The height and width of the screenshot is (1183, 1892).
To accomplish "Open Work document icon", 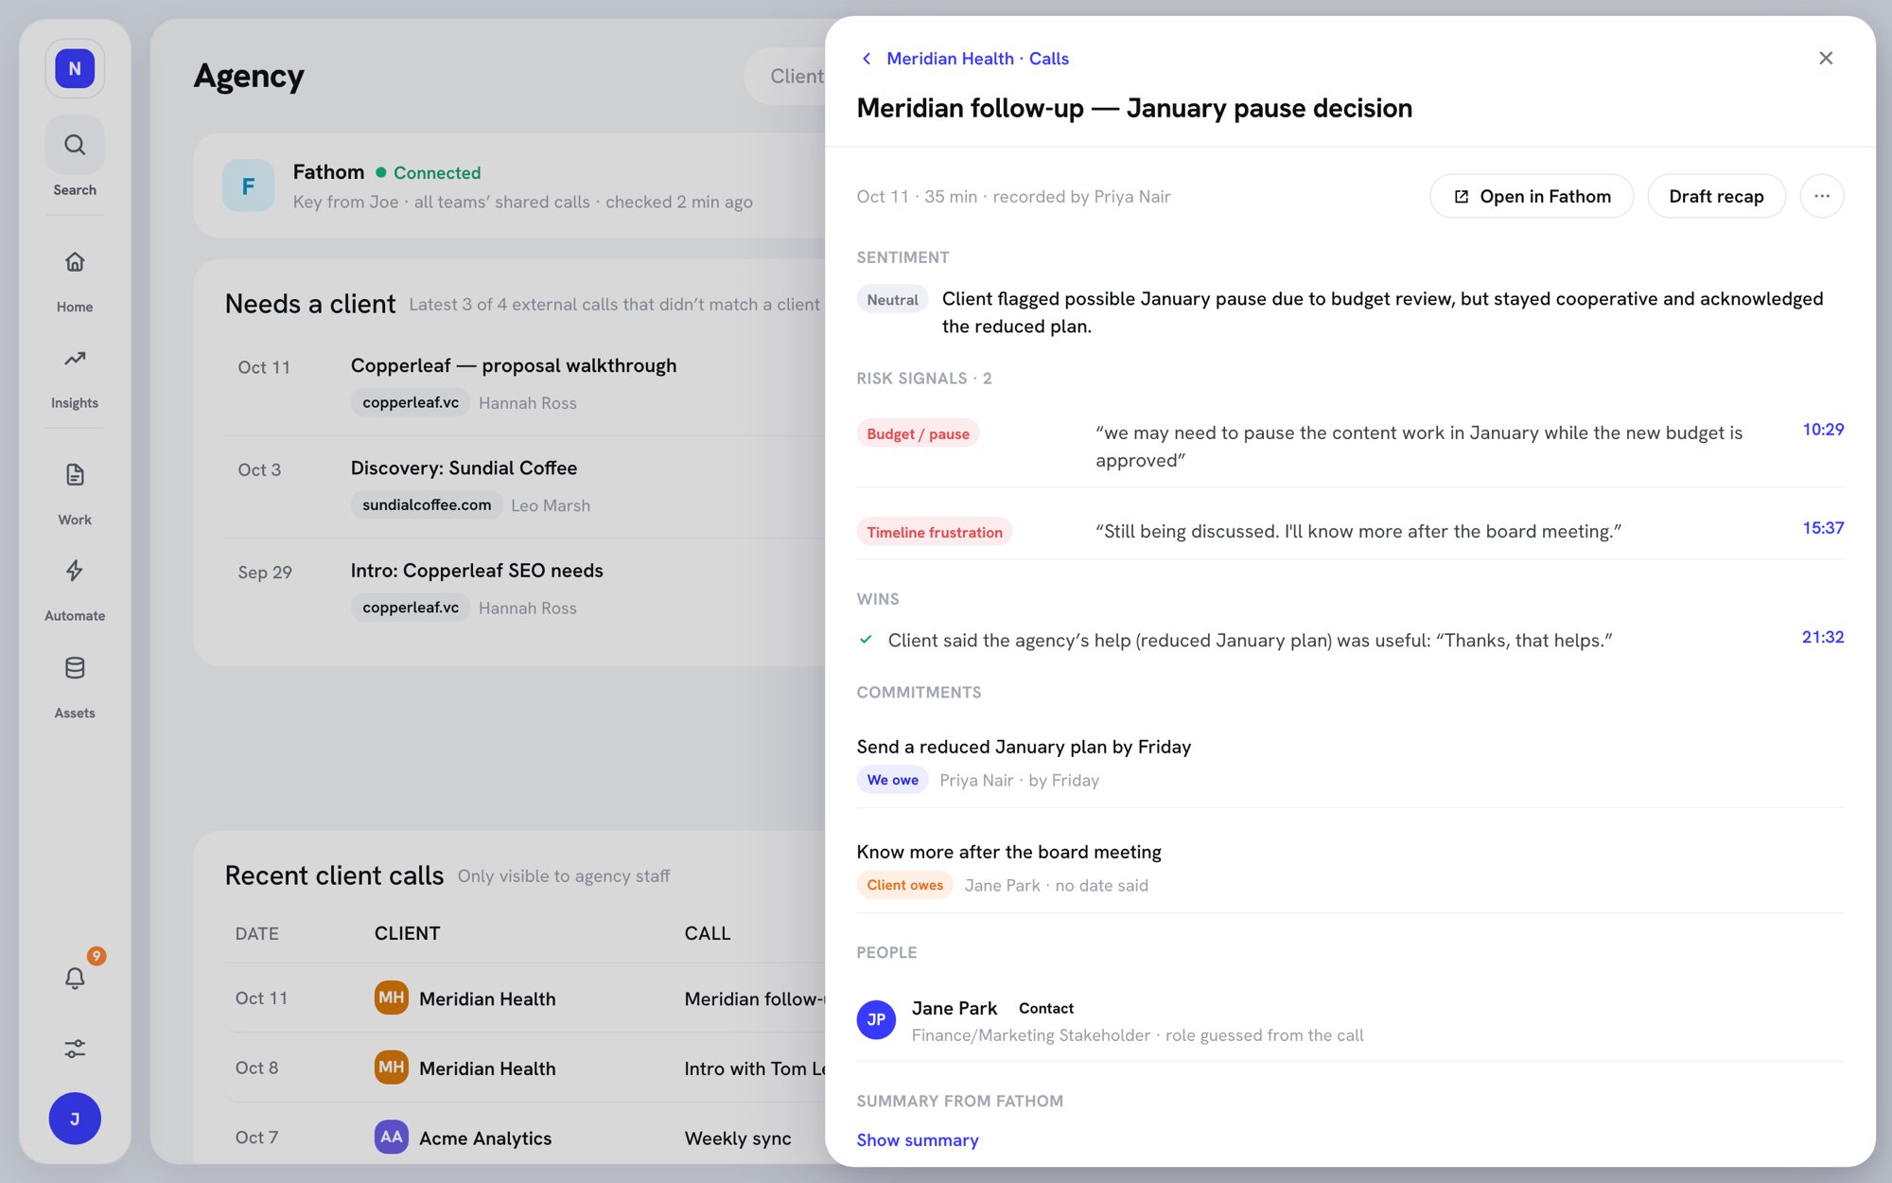I will coord(75,474).
